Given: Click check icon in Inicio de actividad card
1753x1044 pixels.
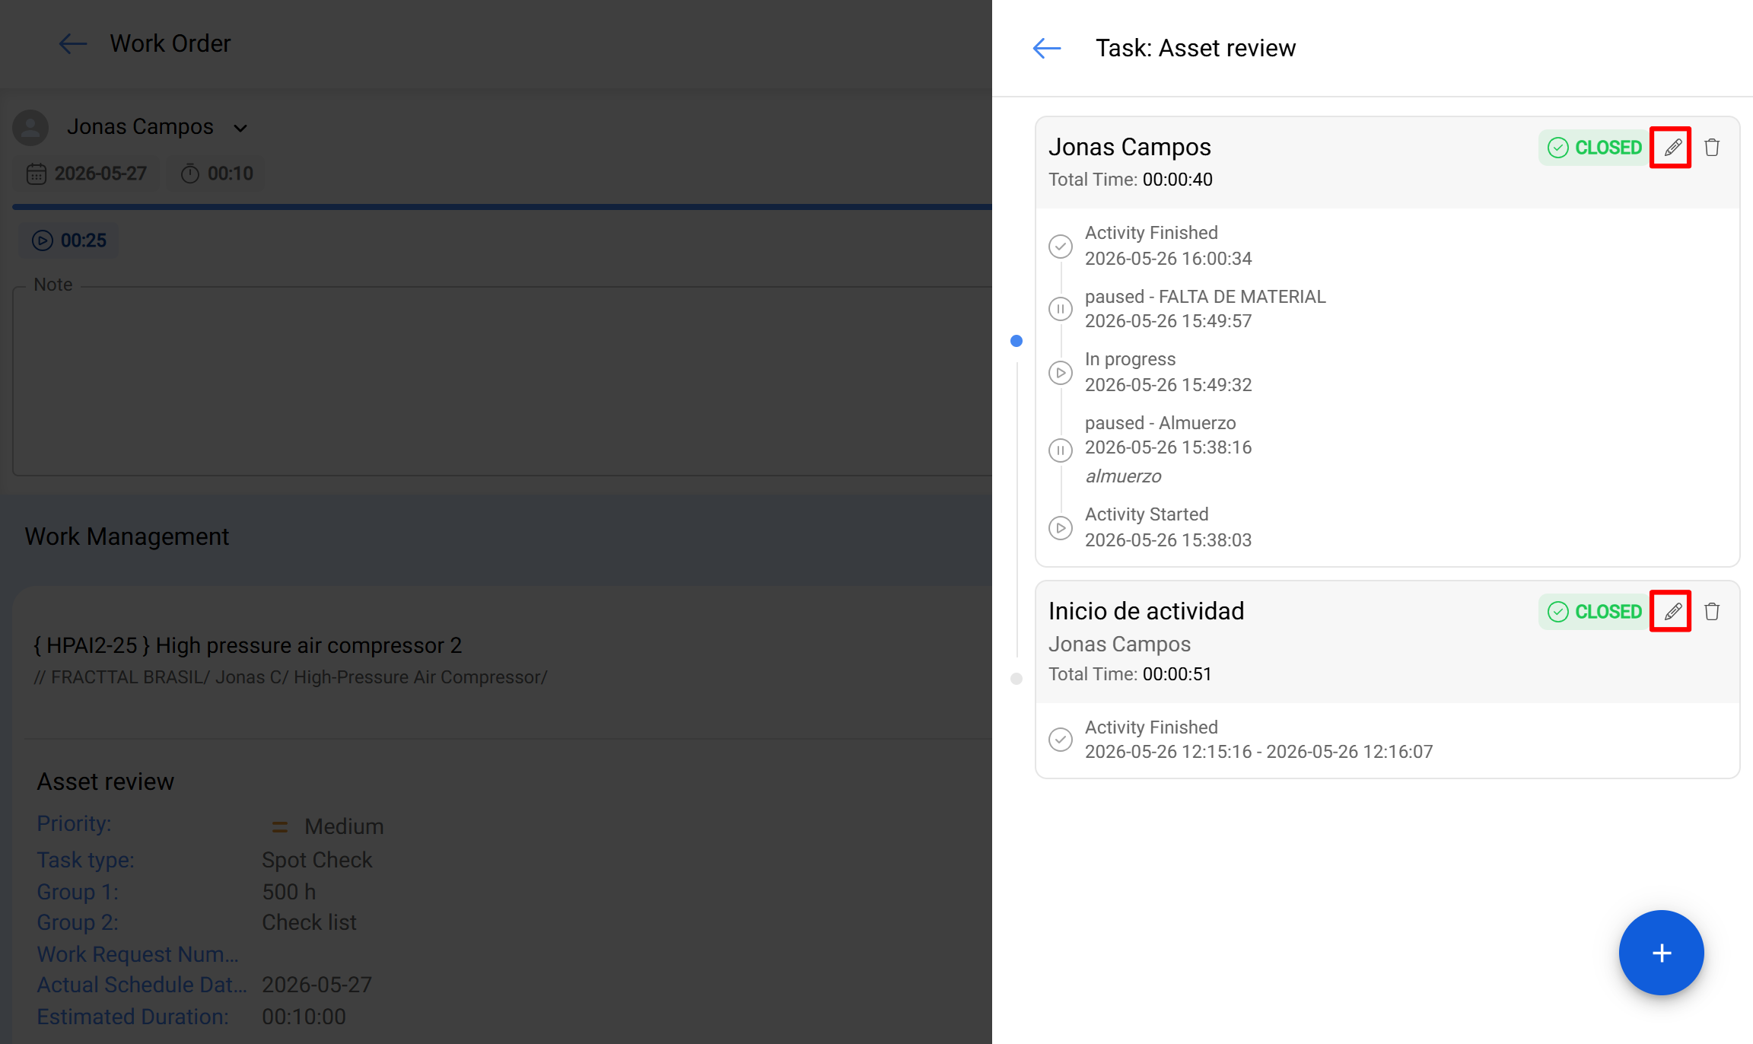Looking at the screenshot, I should point(1061,740).
